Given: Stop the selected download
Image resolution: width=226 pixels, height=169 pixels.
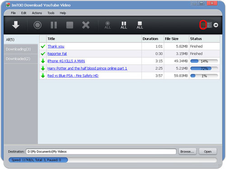Looking at the screenshot, I should [x=70, y=25].
